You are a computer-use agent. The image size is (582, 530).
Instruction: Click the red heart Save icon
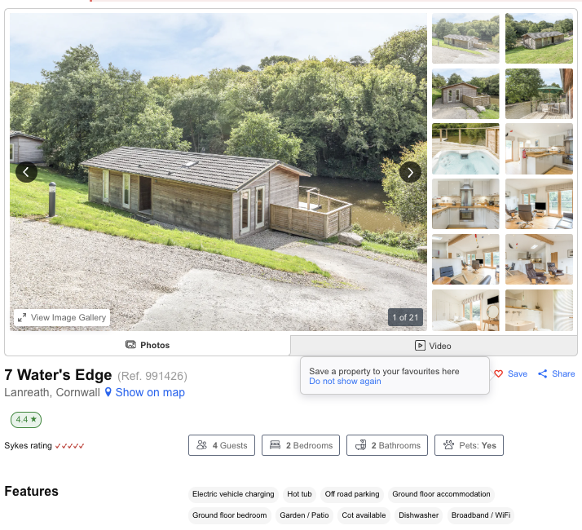coord(499,373)
